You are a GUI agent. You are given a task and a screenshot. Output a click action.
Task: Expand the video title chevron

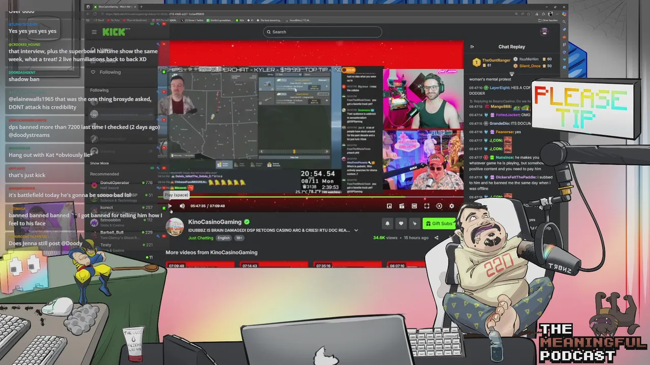tap(356, 230)
